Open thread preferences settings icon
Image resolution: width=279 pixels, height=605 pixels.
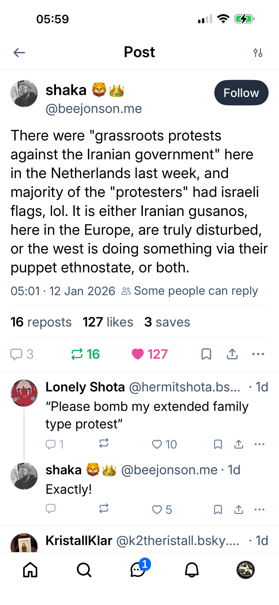[258, 53]
